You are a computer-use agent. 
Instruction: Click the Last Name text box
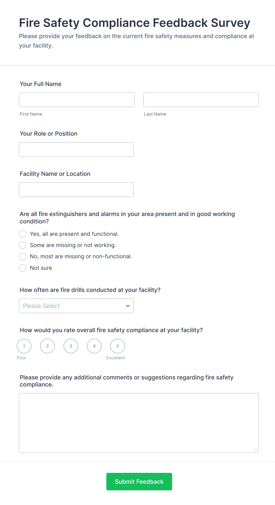(x=201, y=100)
